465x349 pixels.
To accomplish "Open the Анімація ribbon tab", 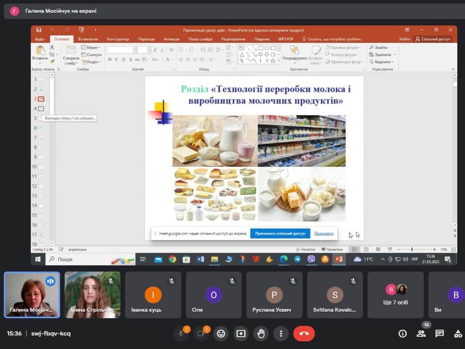I will 171,39.
